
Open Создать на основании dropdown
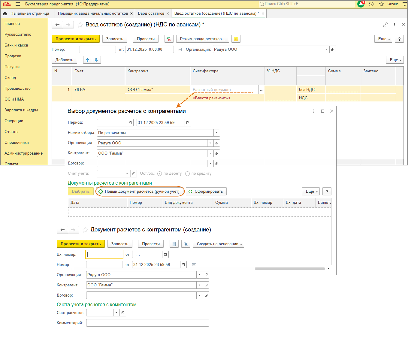pos(219,244)
